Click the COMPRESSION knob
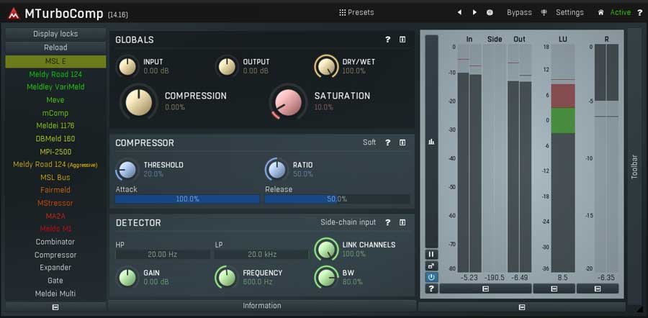 click(139, 101)
